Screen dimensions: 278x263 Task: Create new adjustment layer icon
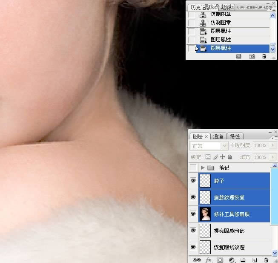(232, 260)
